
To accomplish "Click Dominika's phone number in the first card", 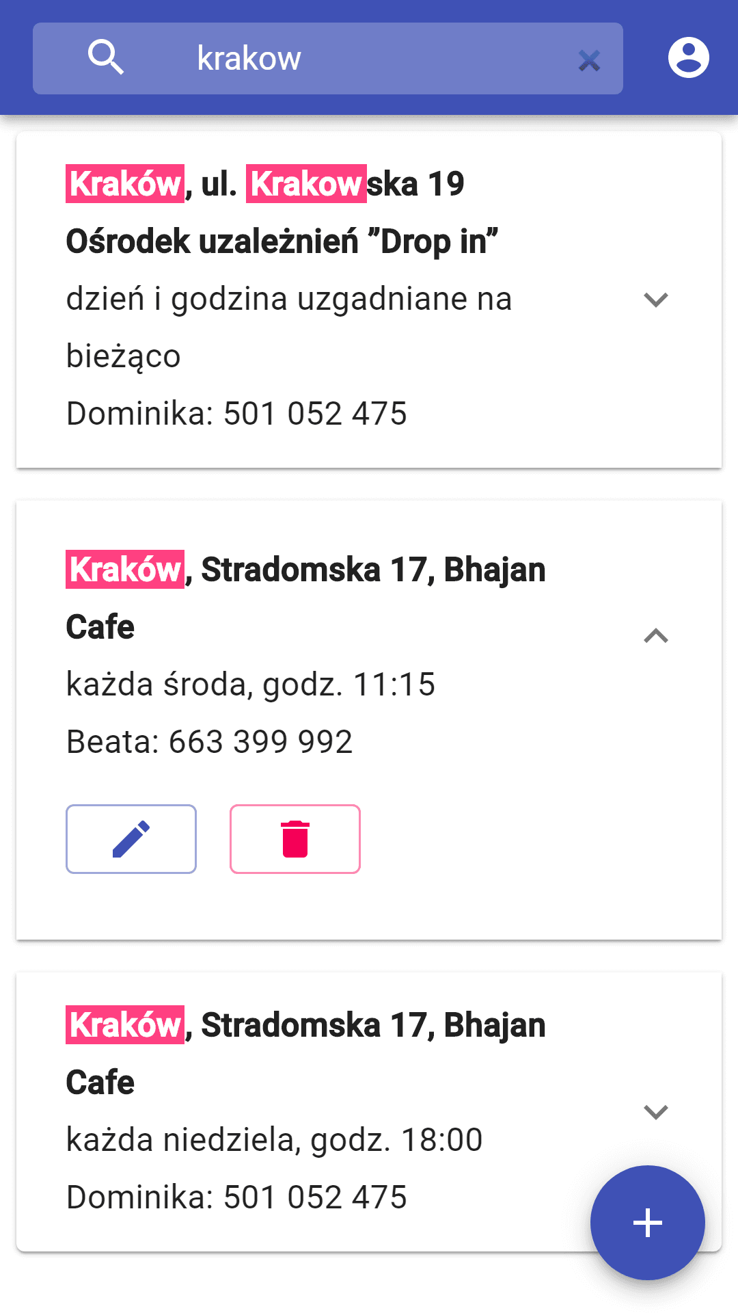I will [x=314, y=414].
